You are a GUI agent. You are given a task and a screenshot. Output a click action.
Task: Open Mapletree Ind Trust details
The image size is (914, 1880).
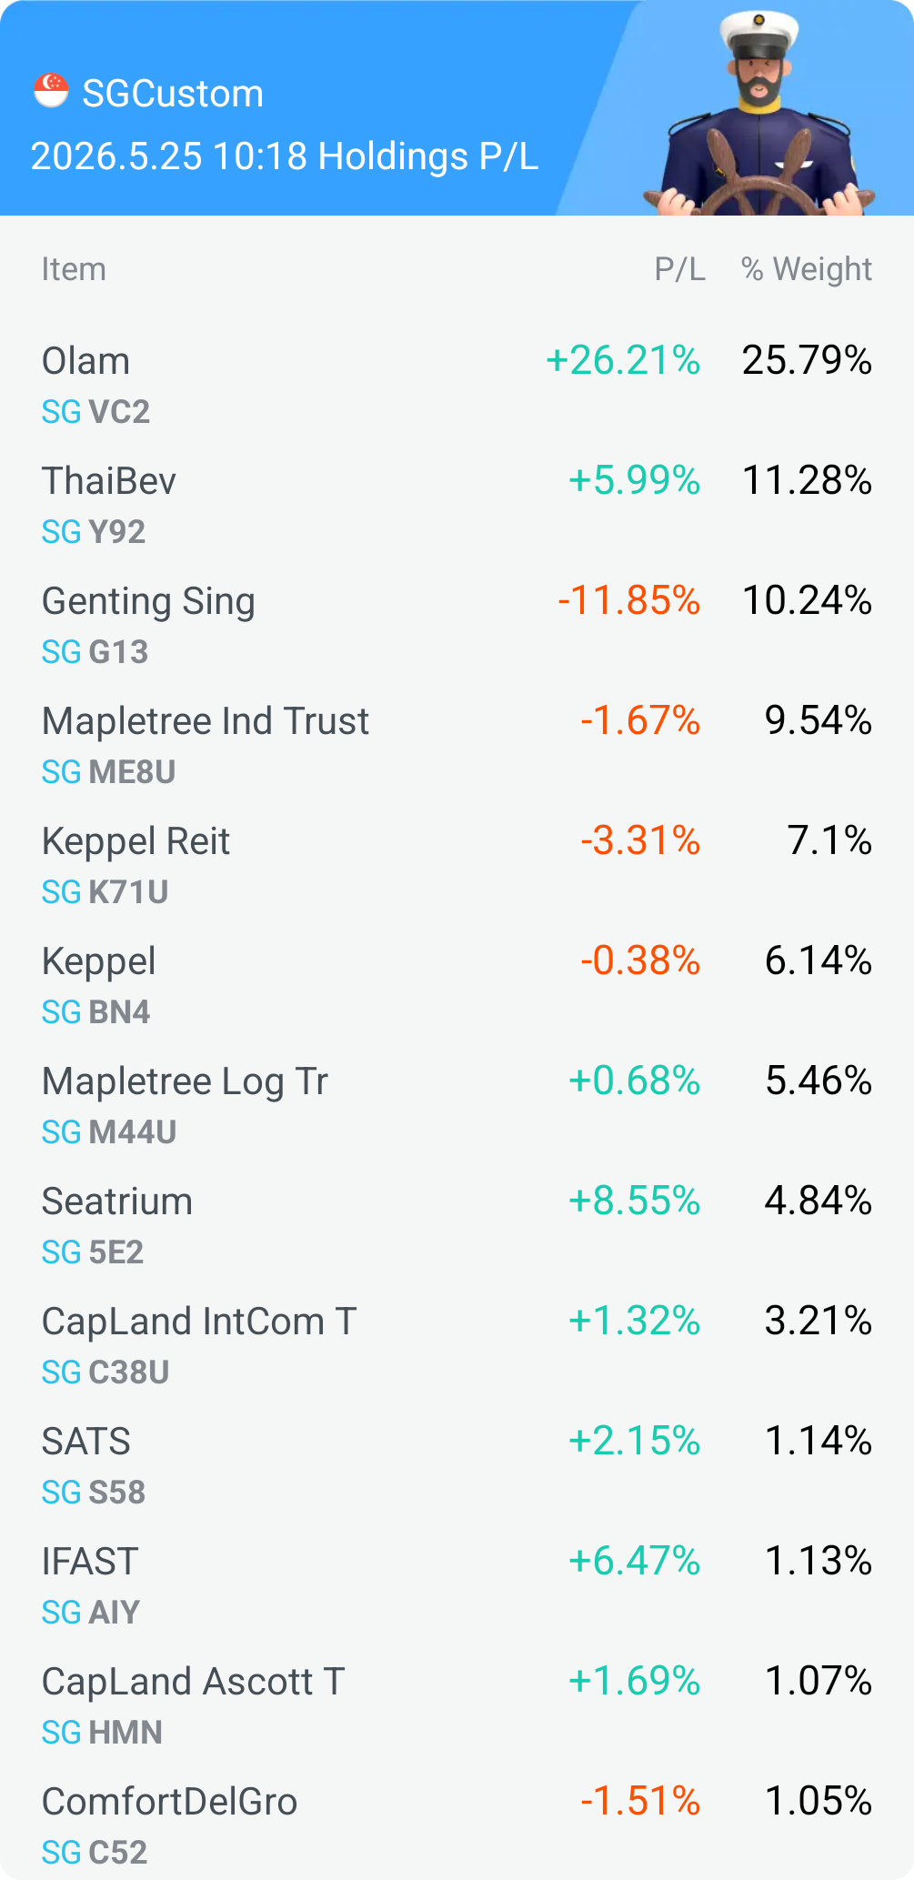point(457,745)
